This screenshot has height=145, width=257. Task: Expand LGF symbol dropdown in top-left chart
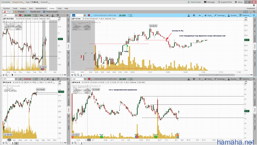click(x=16, y=15)
